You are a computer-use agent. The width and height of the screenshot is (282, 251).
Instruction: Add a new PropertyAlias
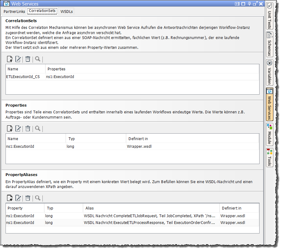point(10,198)
